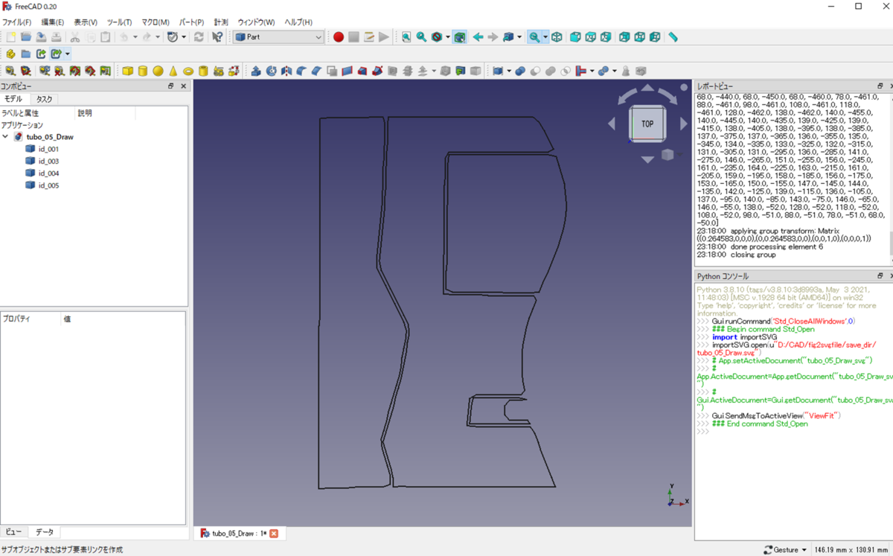Open the ウィンドウ(W) menu

tap(256, 22)
